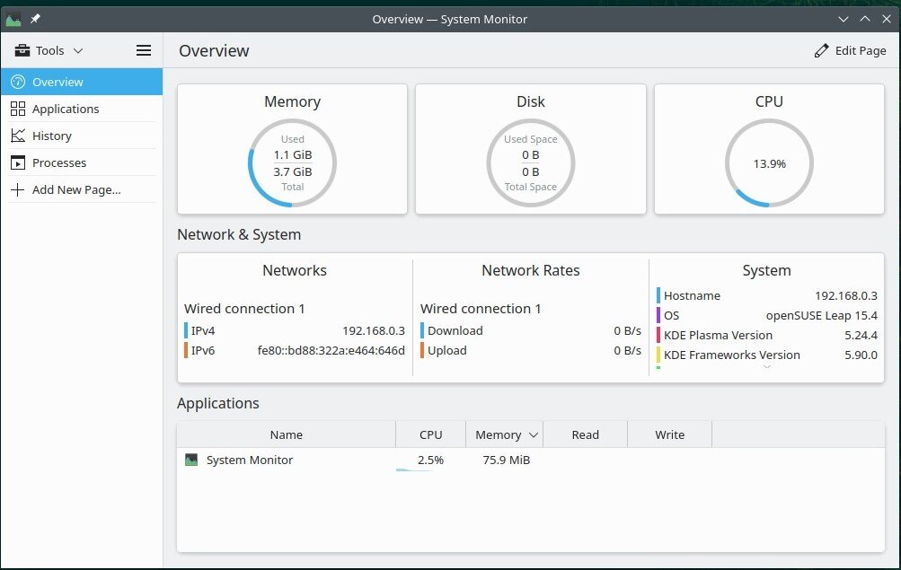Screen dimensions: 901x570
Task: Click the orange IPv6 color marker
Action: [186, 350]
